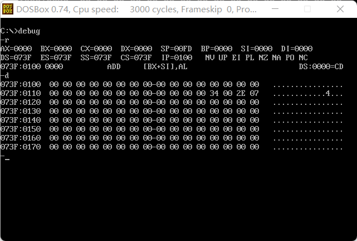Click the DOSBox icon in title bar

click(8, 9)
